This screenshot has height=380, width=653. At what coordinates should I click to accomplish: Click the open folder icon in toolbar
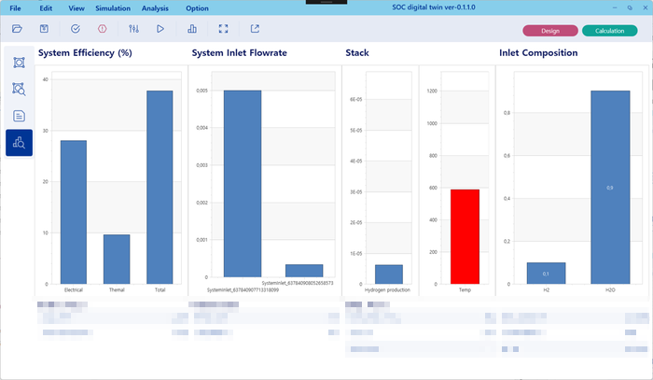click(17, 29)
